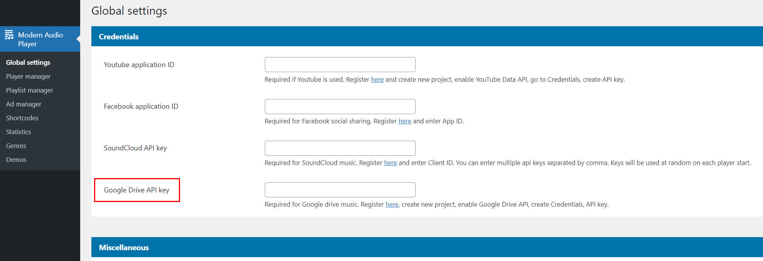Navigate to Shortcodes

[22, 118]
